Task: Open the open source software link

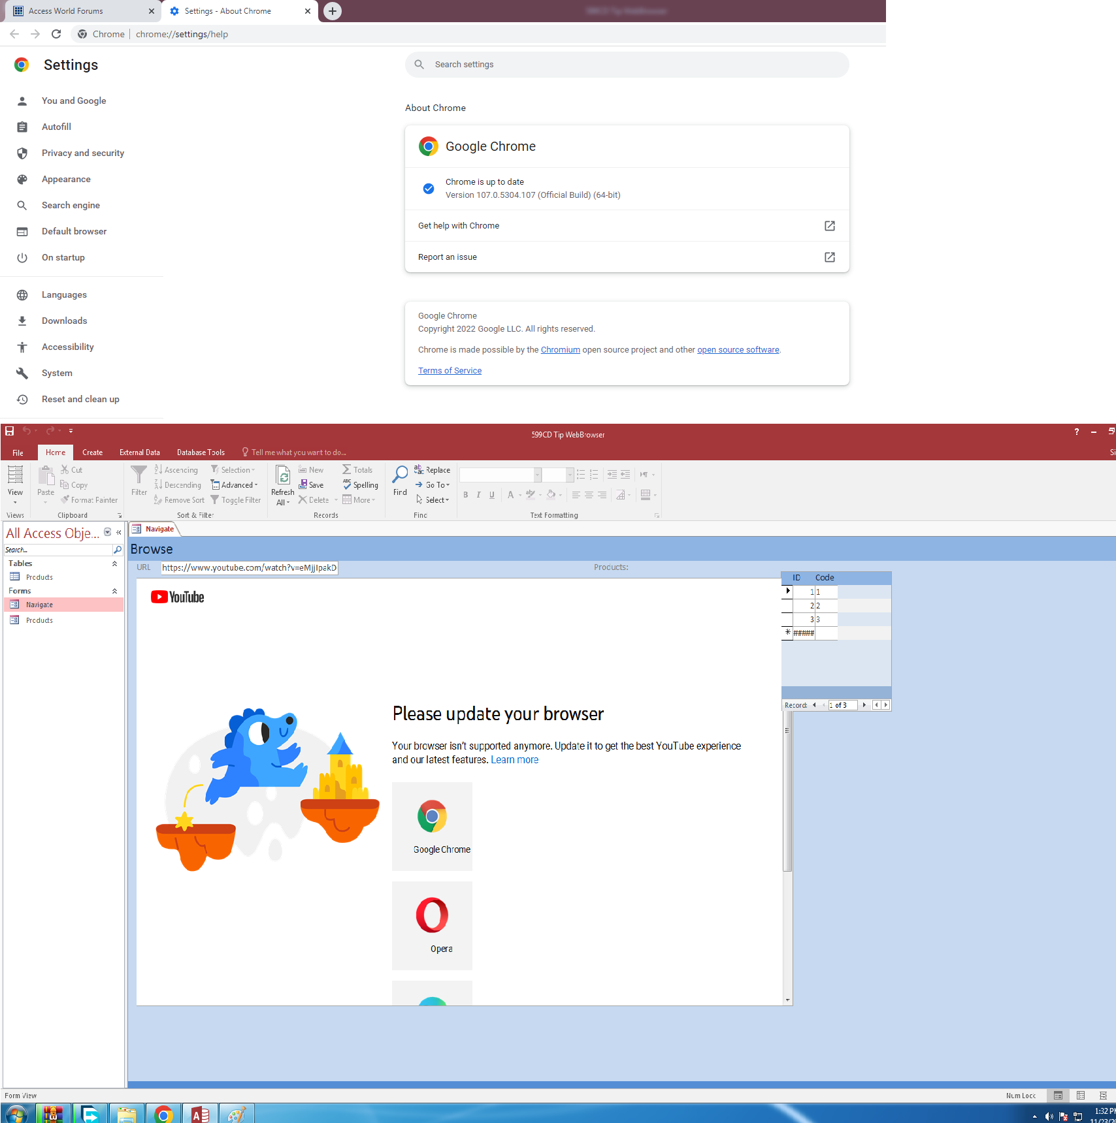Action: (x=738, y=349)
